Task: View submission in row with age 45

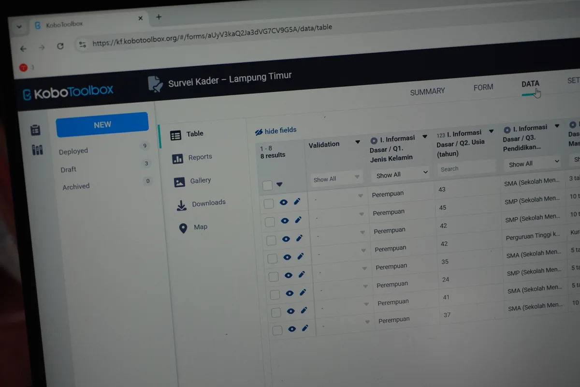Action: coord(285,221)
